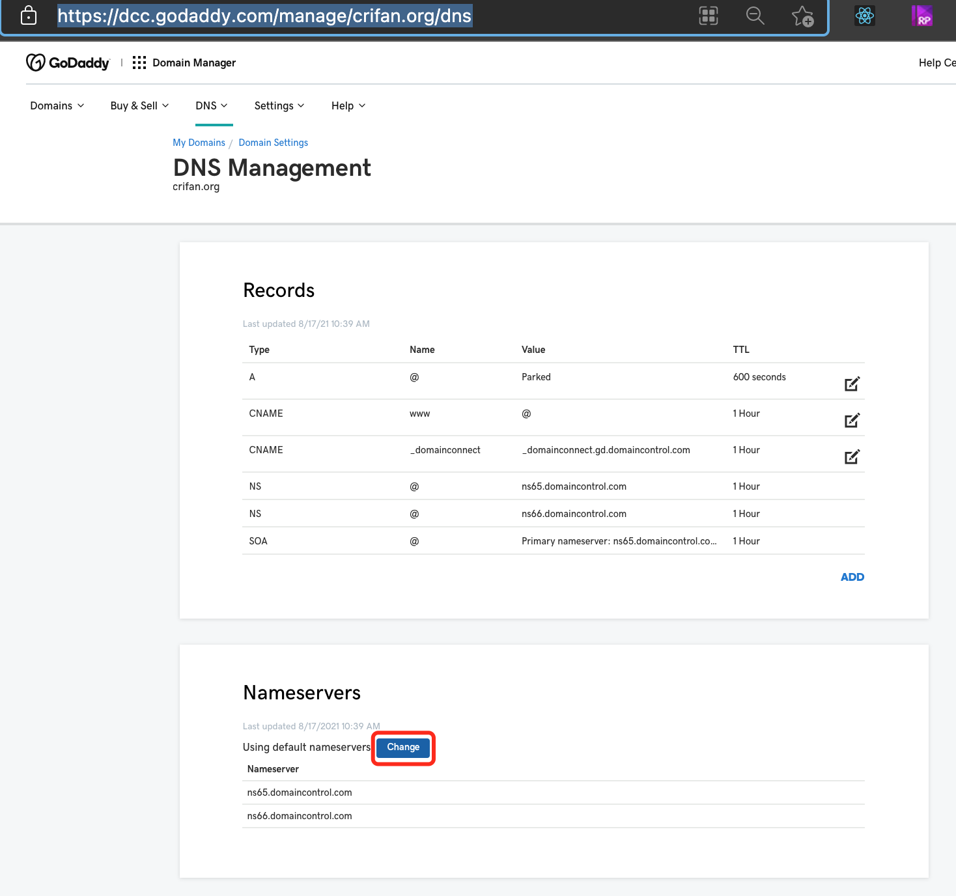Open Help Center link
The height and width of the screenshot is (896, 956).
(x=937, y=63)
